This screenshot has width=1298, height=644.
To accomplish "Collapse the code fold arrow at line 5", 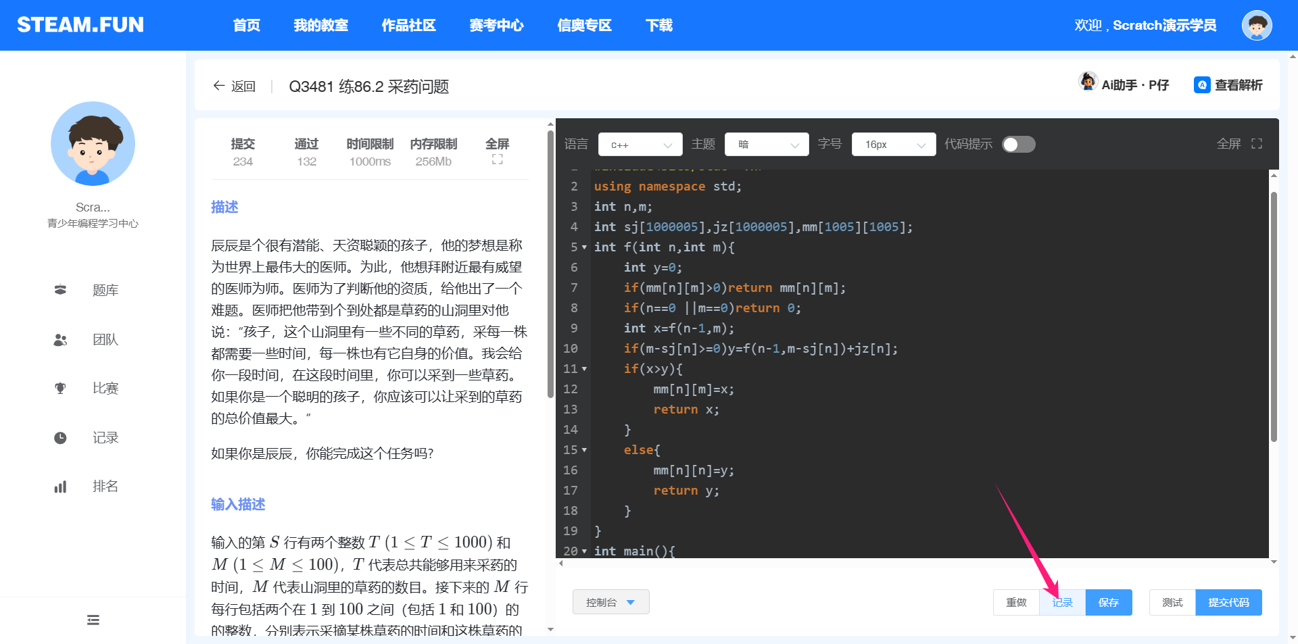I will (584, 247).
